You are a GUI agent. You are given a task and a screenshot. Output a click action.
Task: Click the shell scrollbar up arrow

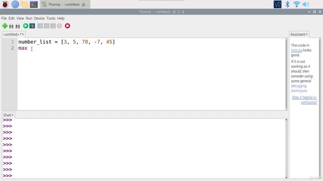[286, 120]
